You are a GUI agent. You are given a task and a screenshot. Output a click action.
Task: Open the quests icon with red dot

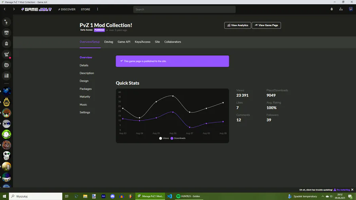pyautogui.click(x=6, y=54)
